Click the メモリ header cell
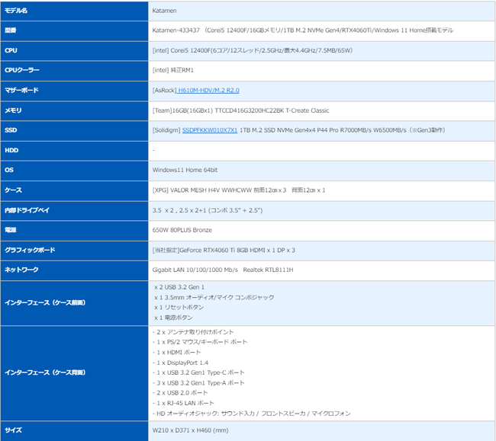This screenshot has height=441, width=496. (x=74, y=110)
